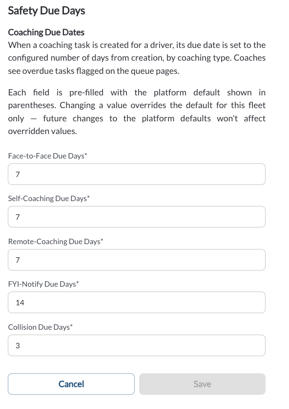Click the line starting 'When a coaching task'
This screenshot has width=289, height=409.
[137, 45]
